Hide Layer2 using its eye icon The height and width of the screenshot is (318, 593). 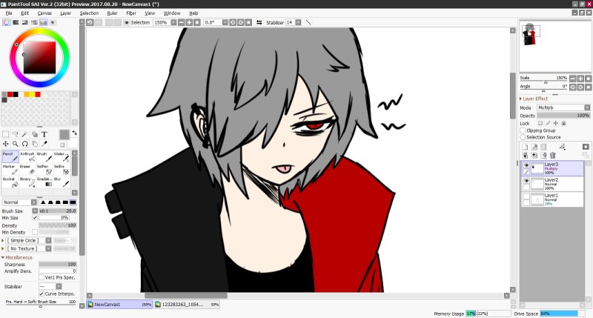pos(526,181)
